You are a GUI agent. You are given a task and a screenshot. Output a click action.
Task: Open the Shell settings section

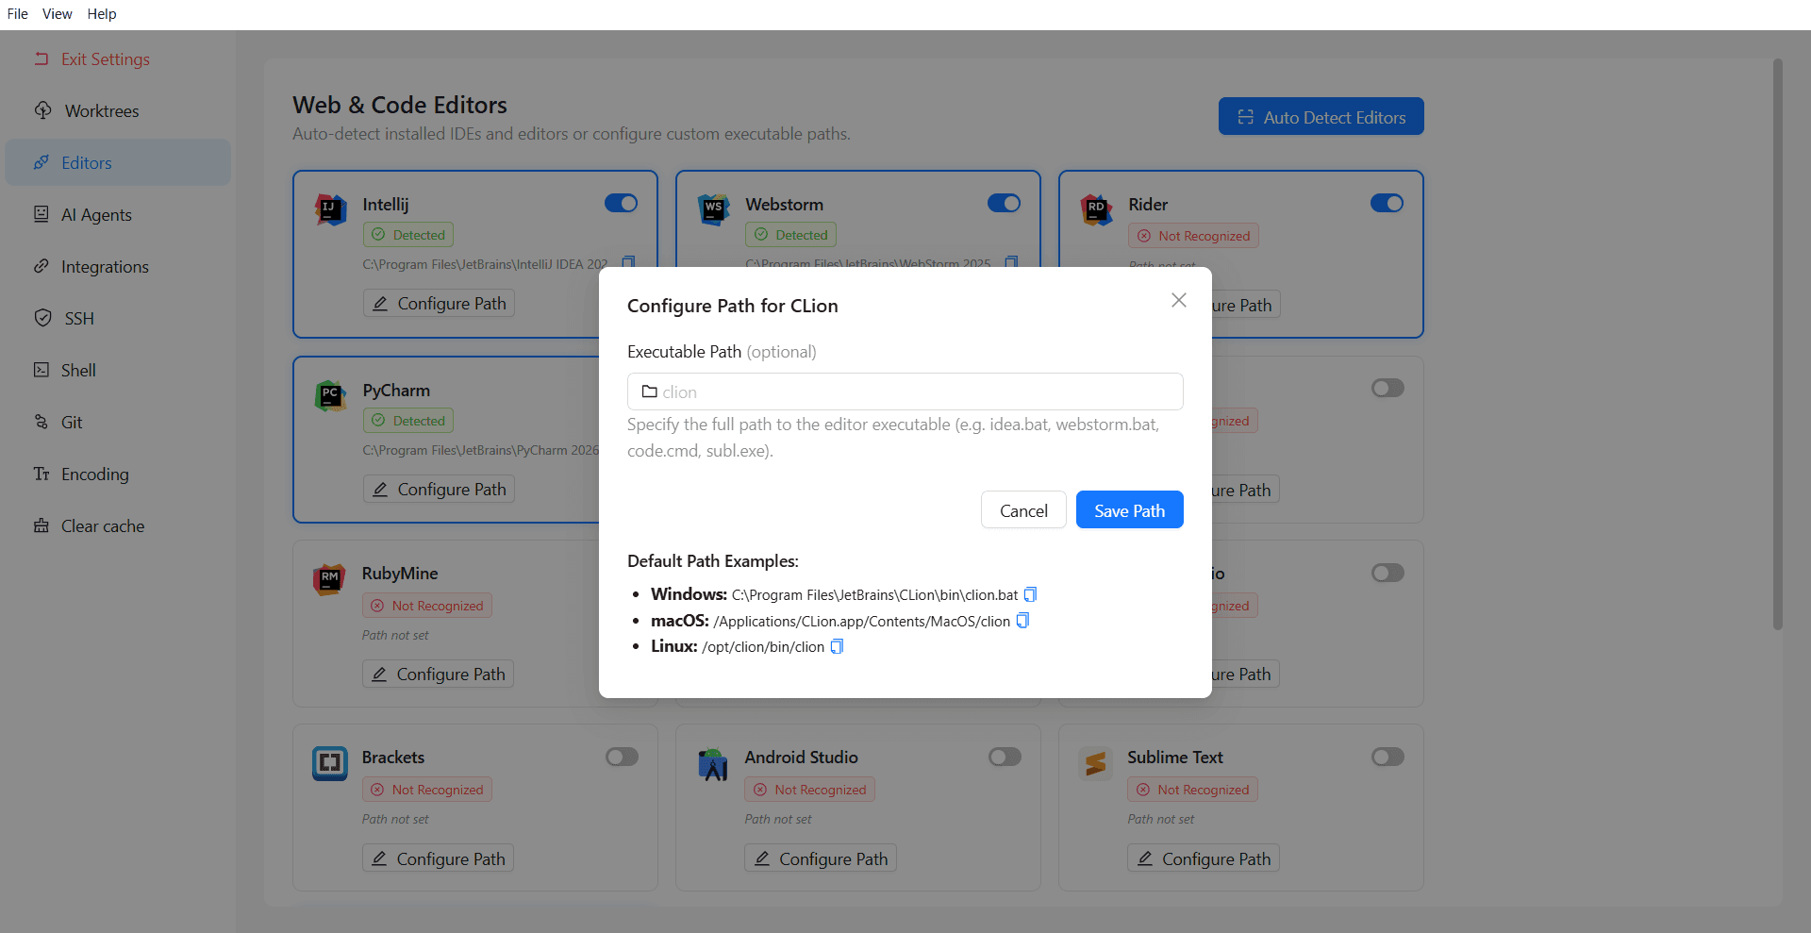[x=118, y=370]
